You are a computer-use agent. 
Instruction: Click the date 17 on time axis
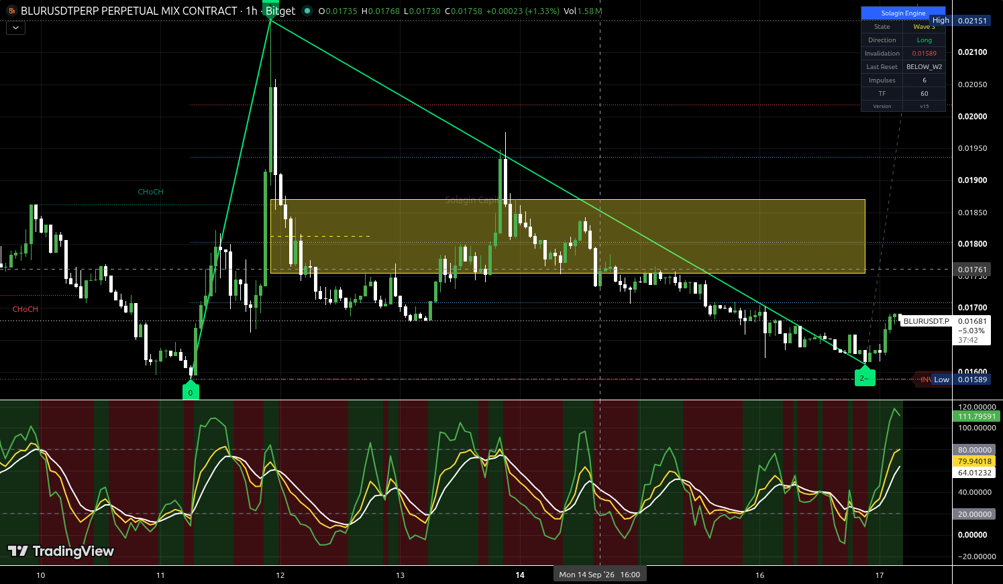point(880,575)
